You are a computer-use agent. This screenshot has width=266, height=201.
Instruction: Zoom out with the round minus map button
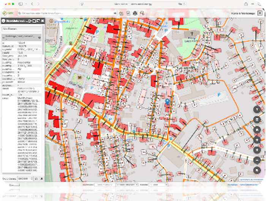tap(257, 160)
